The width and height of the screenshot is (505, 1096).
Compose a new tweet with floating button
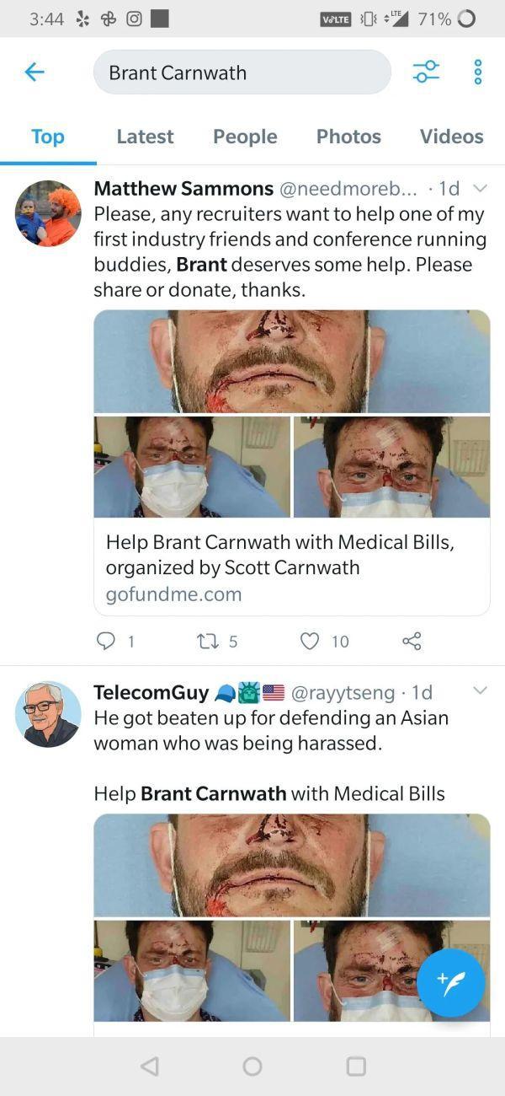pos(450,983)
